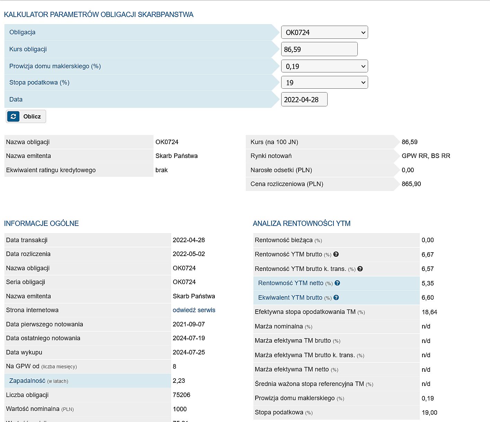
Task: Click the 'Data' form label
Action: [16, 99]
